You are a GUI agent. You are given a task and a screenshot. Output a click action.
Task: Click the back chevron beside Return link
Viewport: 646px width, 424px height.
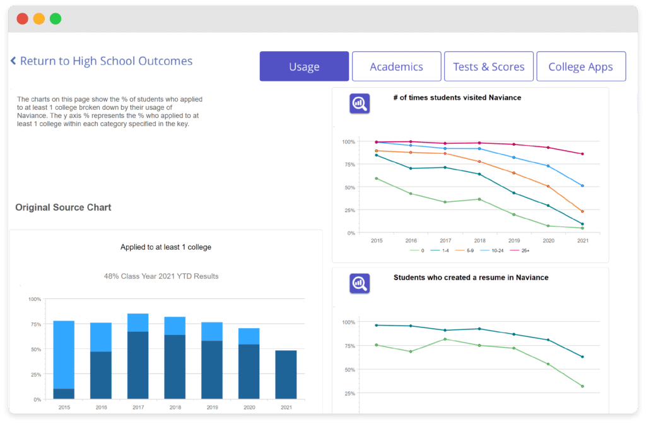pos(13,61)
